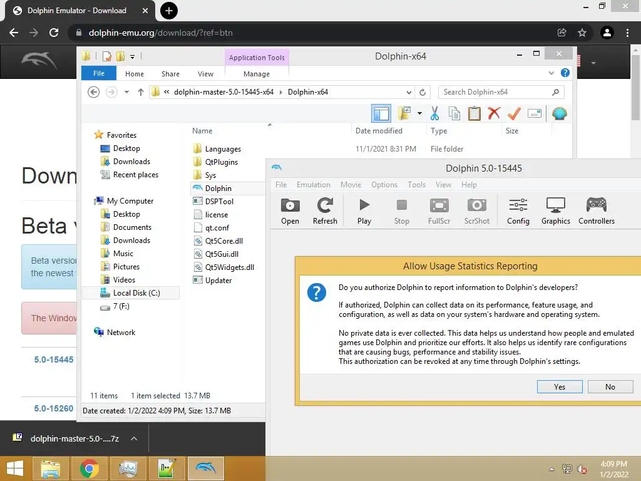Click the Paste clipboard icon in Explorer toolbar
Viewport: 641px width, 481px height.
(474, 113)
